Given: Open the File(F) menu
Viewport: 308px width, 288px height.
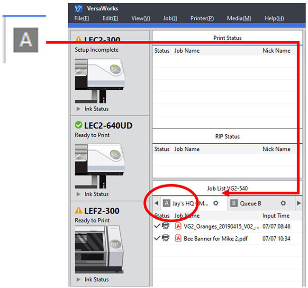Looking at the screenshot, I should click(x=82, y=19).
